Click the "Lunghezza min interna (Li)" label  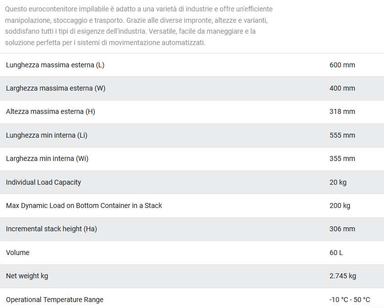tap(47, 135)
